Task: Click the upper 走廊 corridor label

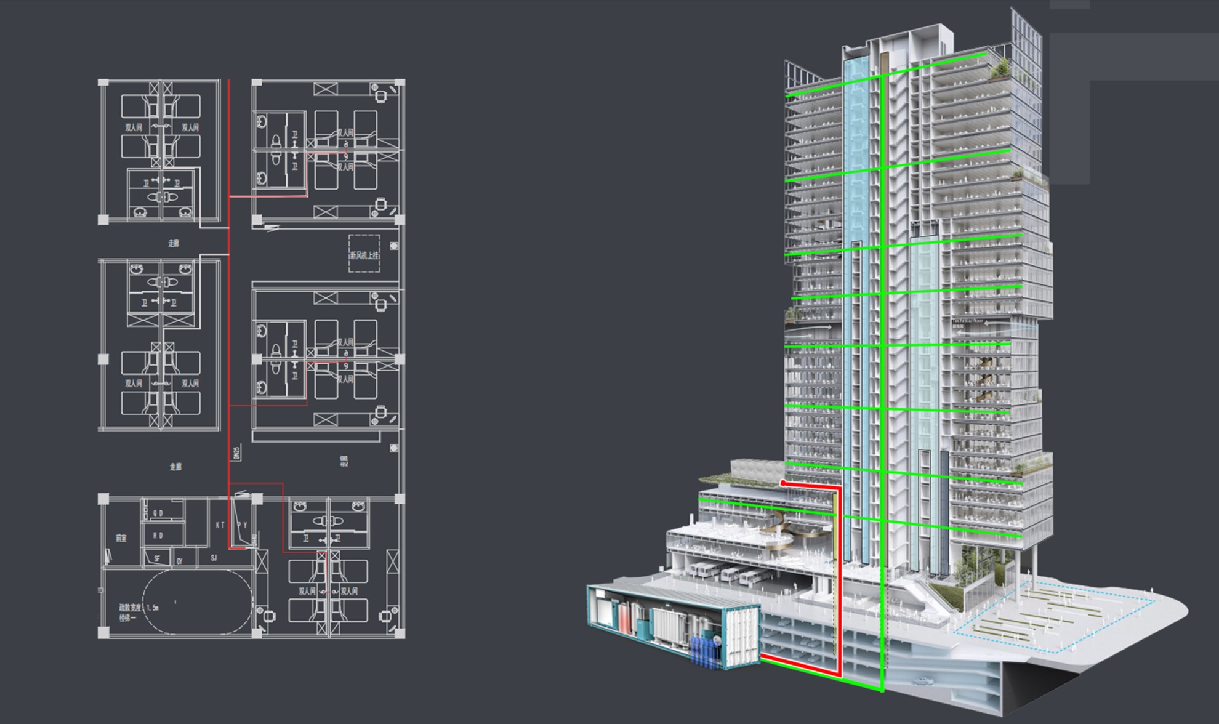Action: coord(174,243)
